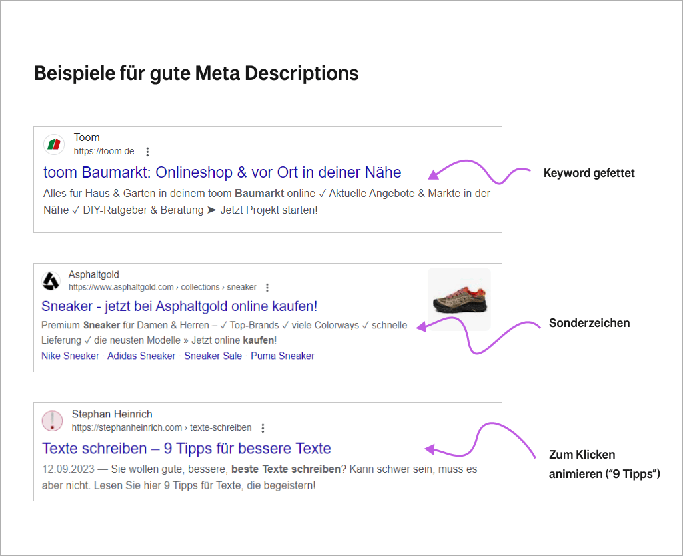Click the heading Beispiele für gute Meta Descriptions

pyautogui.click(x=197, y=73)
